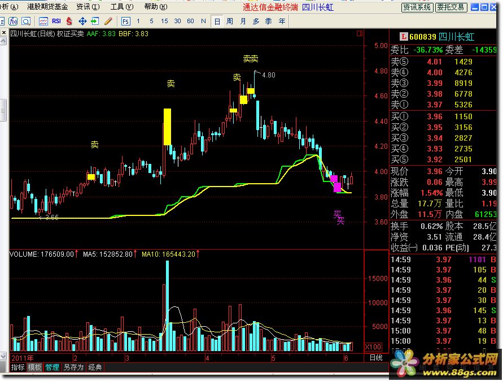
Task: Select the daily 日 period
Action: 217,21
